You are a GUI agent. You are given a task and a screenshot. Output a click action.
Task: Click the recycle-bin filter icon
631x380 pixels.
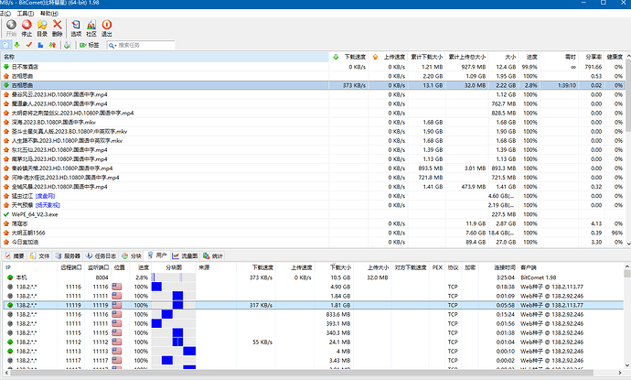67,45
